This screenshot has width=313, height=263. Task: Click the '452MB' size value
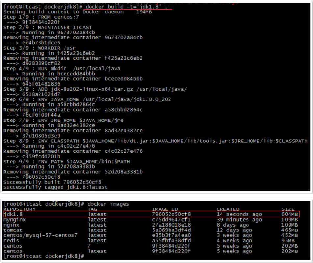tap(289, 235)
